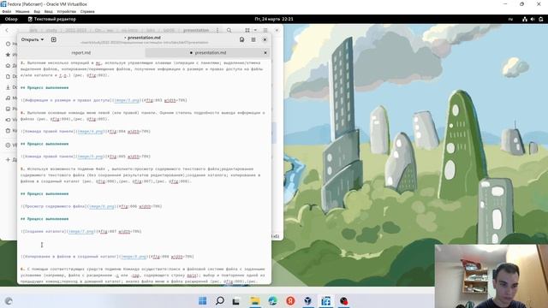The width and height of the screenshot is (548, 308).
Task: Select the presentation.md tab
Action: pyautogui.click(x=208, y=53)
